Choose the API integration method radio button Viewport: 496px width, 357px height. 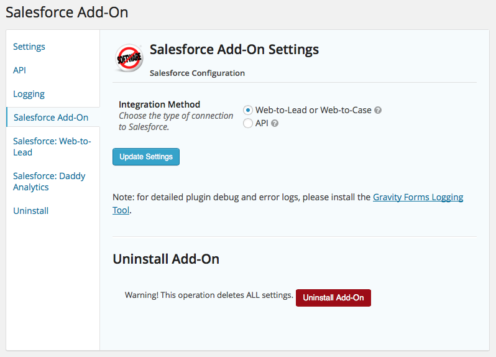(x=248, y=124)
